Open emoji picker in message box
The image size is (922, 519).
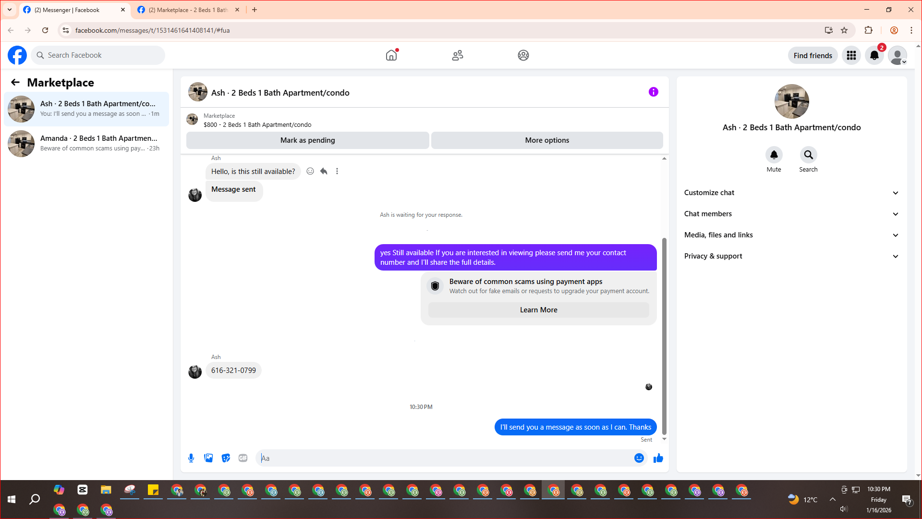pos(639,458)
